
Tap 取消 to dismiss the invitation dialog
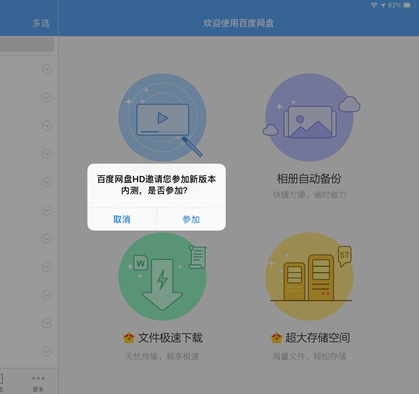(x=122, y=219)
